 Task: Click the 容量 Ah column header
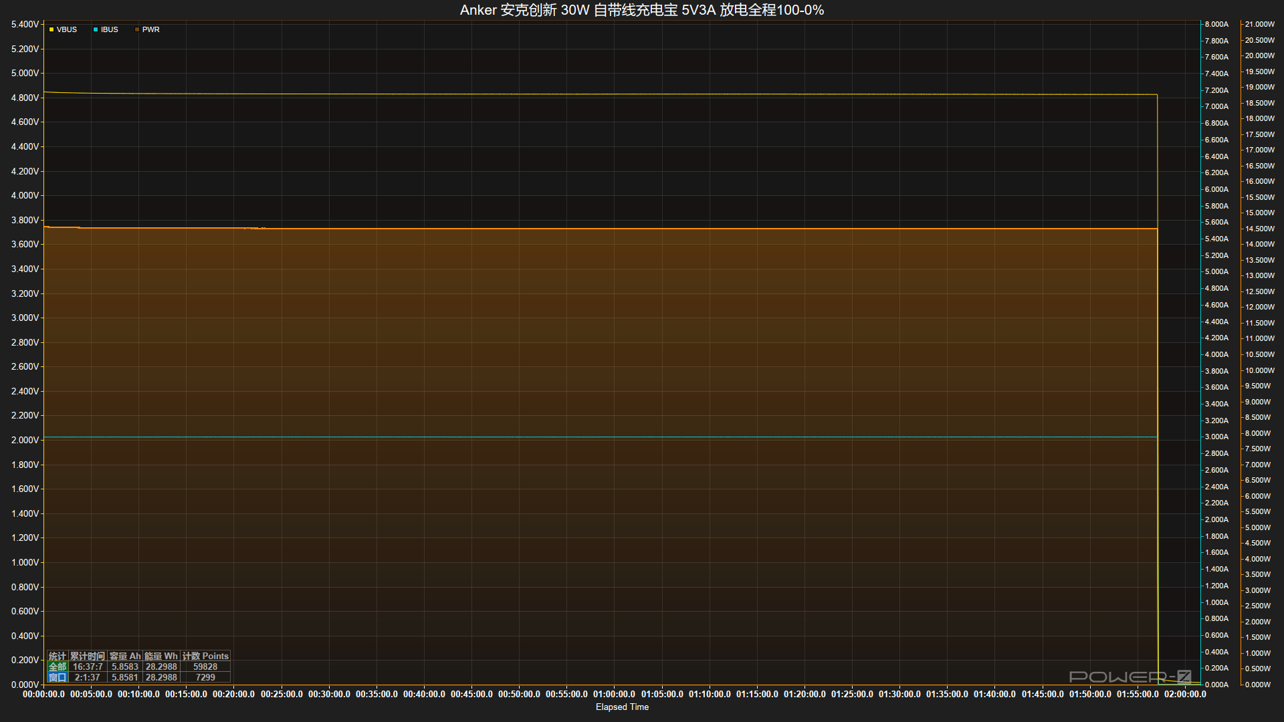pyautogui.click(x=125, y=656)
